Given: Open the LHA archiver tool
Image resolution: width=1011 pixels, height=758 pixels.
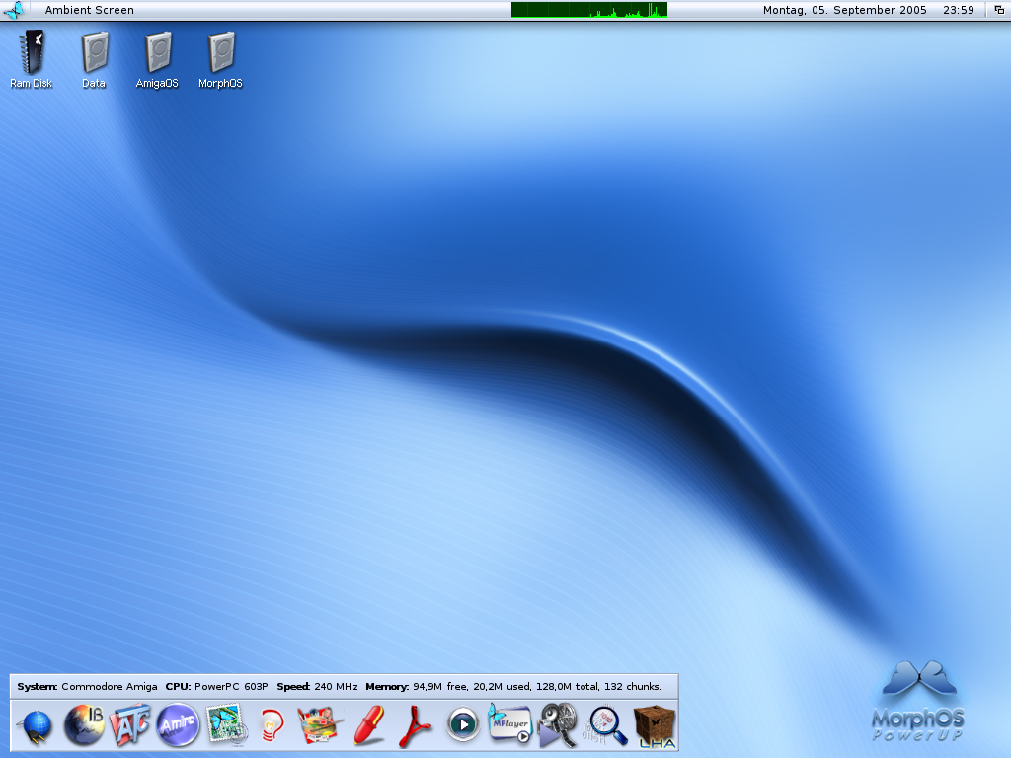Looking at the screenshot, I should [x=655, y=727].
